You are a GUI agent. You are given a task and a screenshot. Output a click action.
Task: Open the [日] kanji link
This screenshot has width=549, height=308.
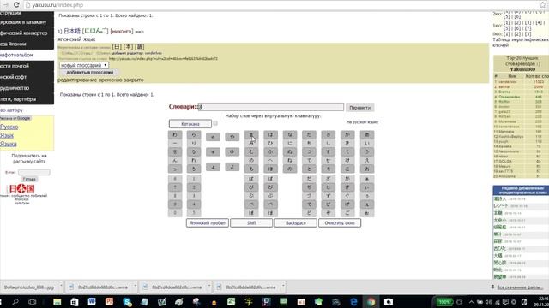coord(117,47)
